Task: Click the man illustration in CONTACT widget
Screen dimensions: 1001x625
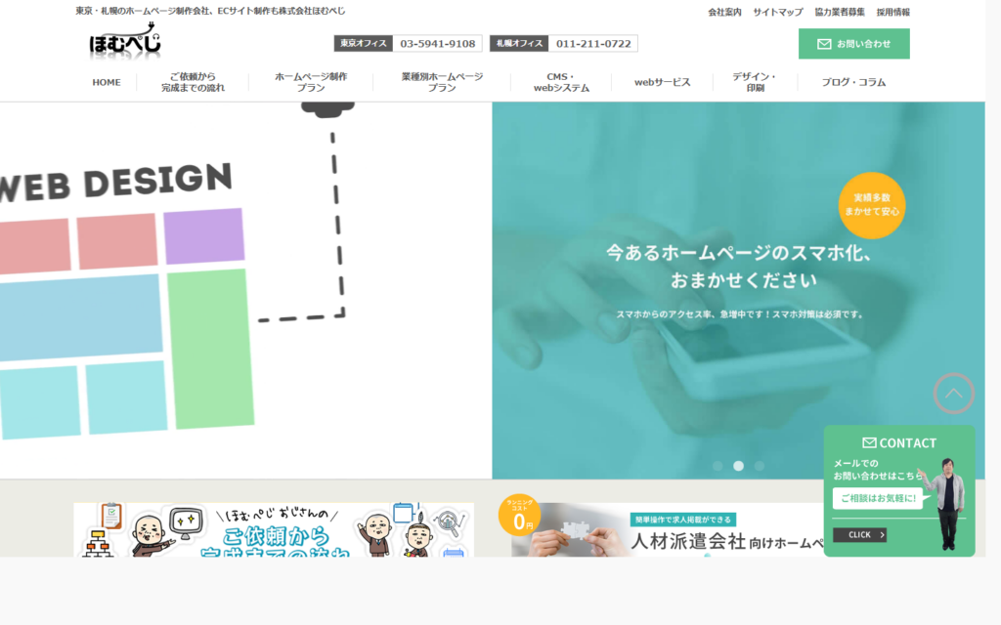Action: [x=945, y=502]
